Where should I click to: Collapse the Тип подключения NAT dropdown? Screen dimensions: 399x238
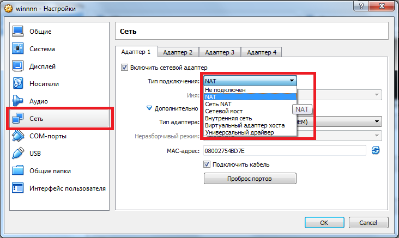[250, 81]
